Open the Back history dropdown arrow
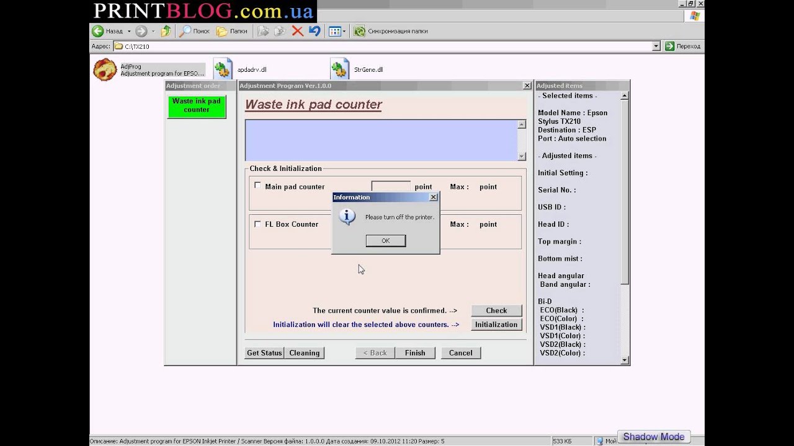The height and width of the screenshot is (446, 794). pos(129,31)
